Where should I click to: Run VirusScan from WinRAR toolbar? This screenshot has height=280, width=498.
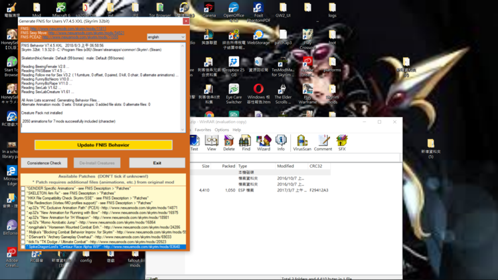[302, 142]
